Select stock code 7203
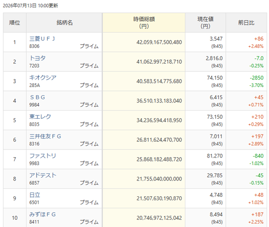 (x=34, y=66)
